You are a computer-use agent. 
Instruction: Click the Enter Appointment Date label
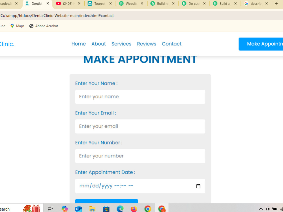[105, 172]
